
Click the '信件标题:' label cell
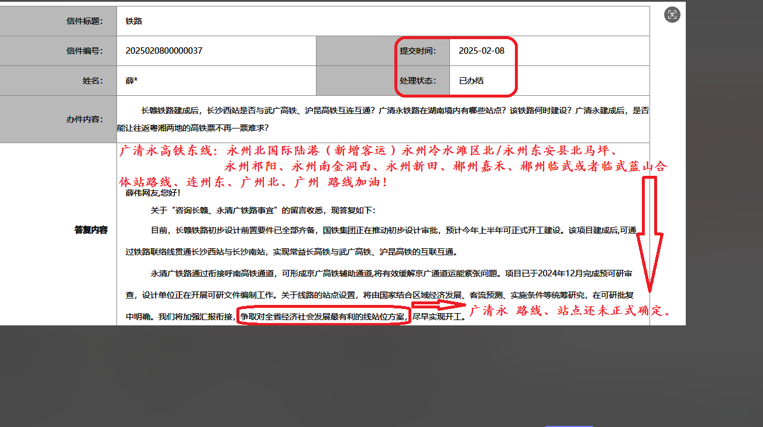point(58,21)
